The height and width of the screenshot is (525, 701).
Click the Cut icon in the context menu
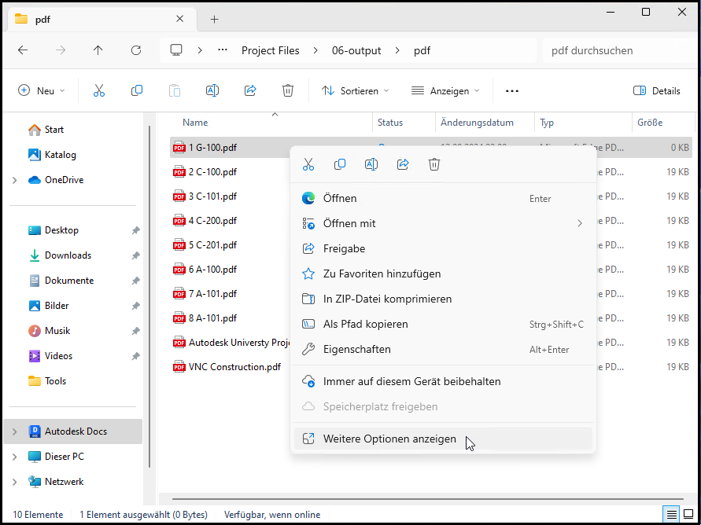point(308,164)
